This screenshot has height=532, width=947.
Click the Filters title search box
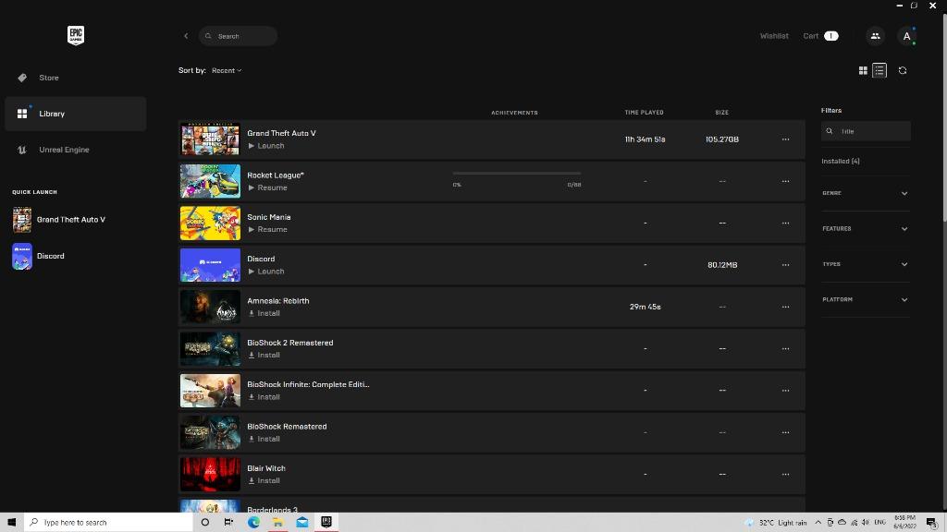click(x=866, y=131)
